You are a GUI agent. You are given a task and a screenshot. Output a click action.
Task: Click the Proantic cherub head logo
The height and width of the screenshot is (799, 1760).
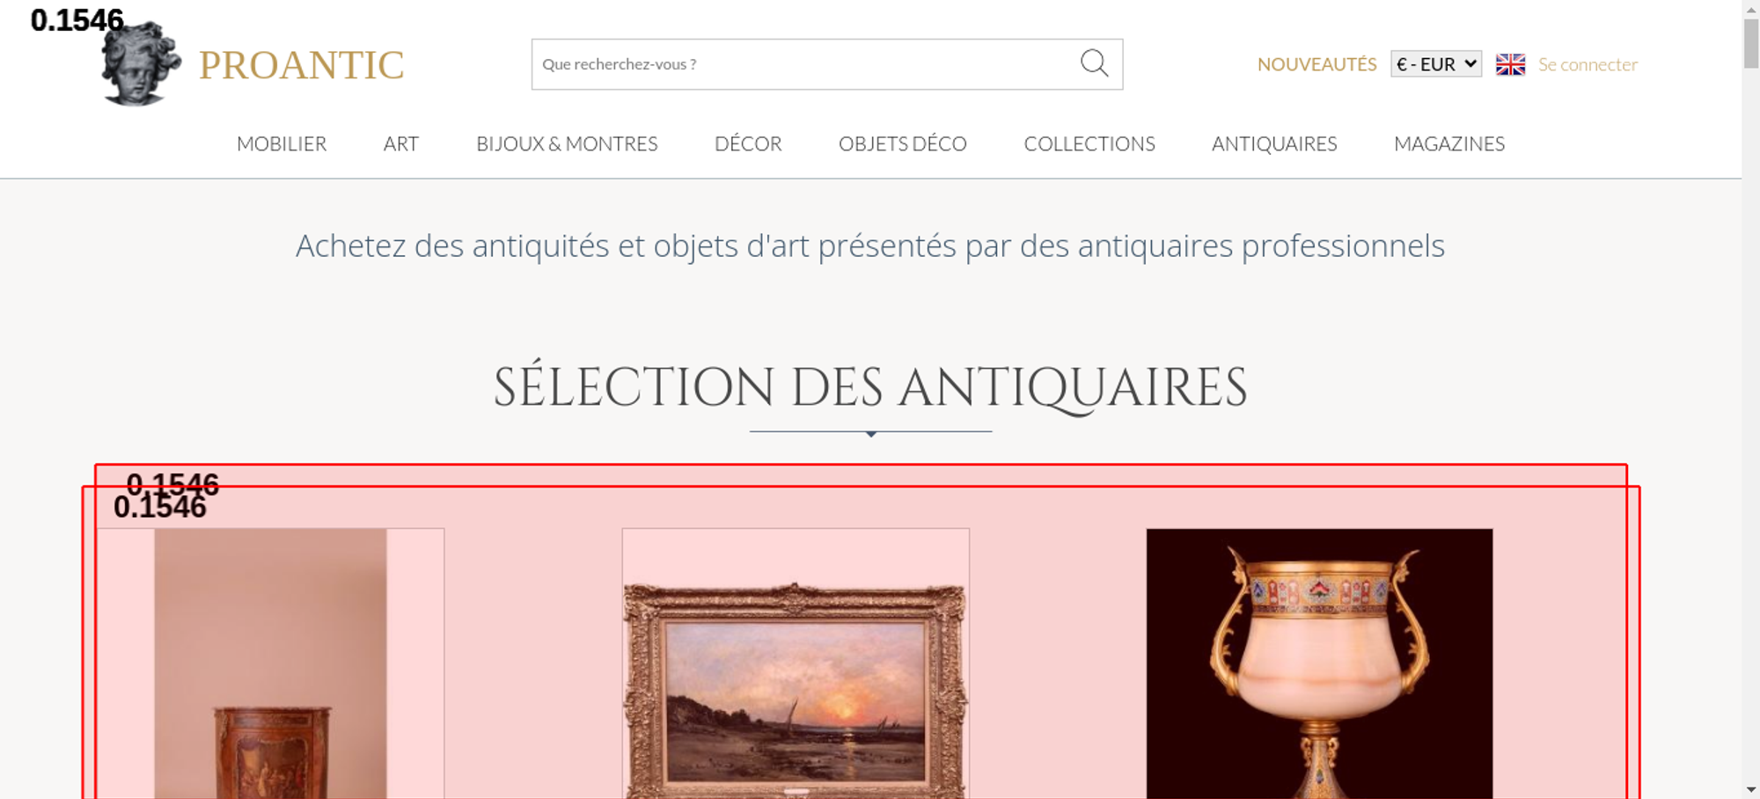click(141, 64)
